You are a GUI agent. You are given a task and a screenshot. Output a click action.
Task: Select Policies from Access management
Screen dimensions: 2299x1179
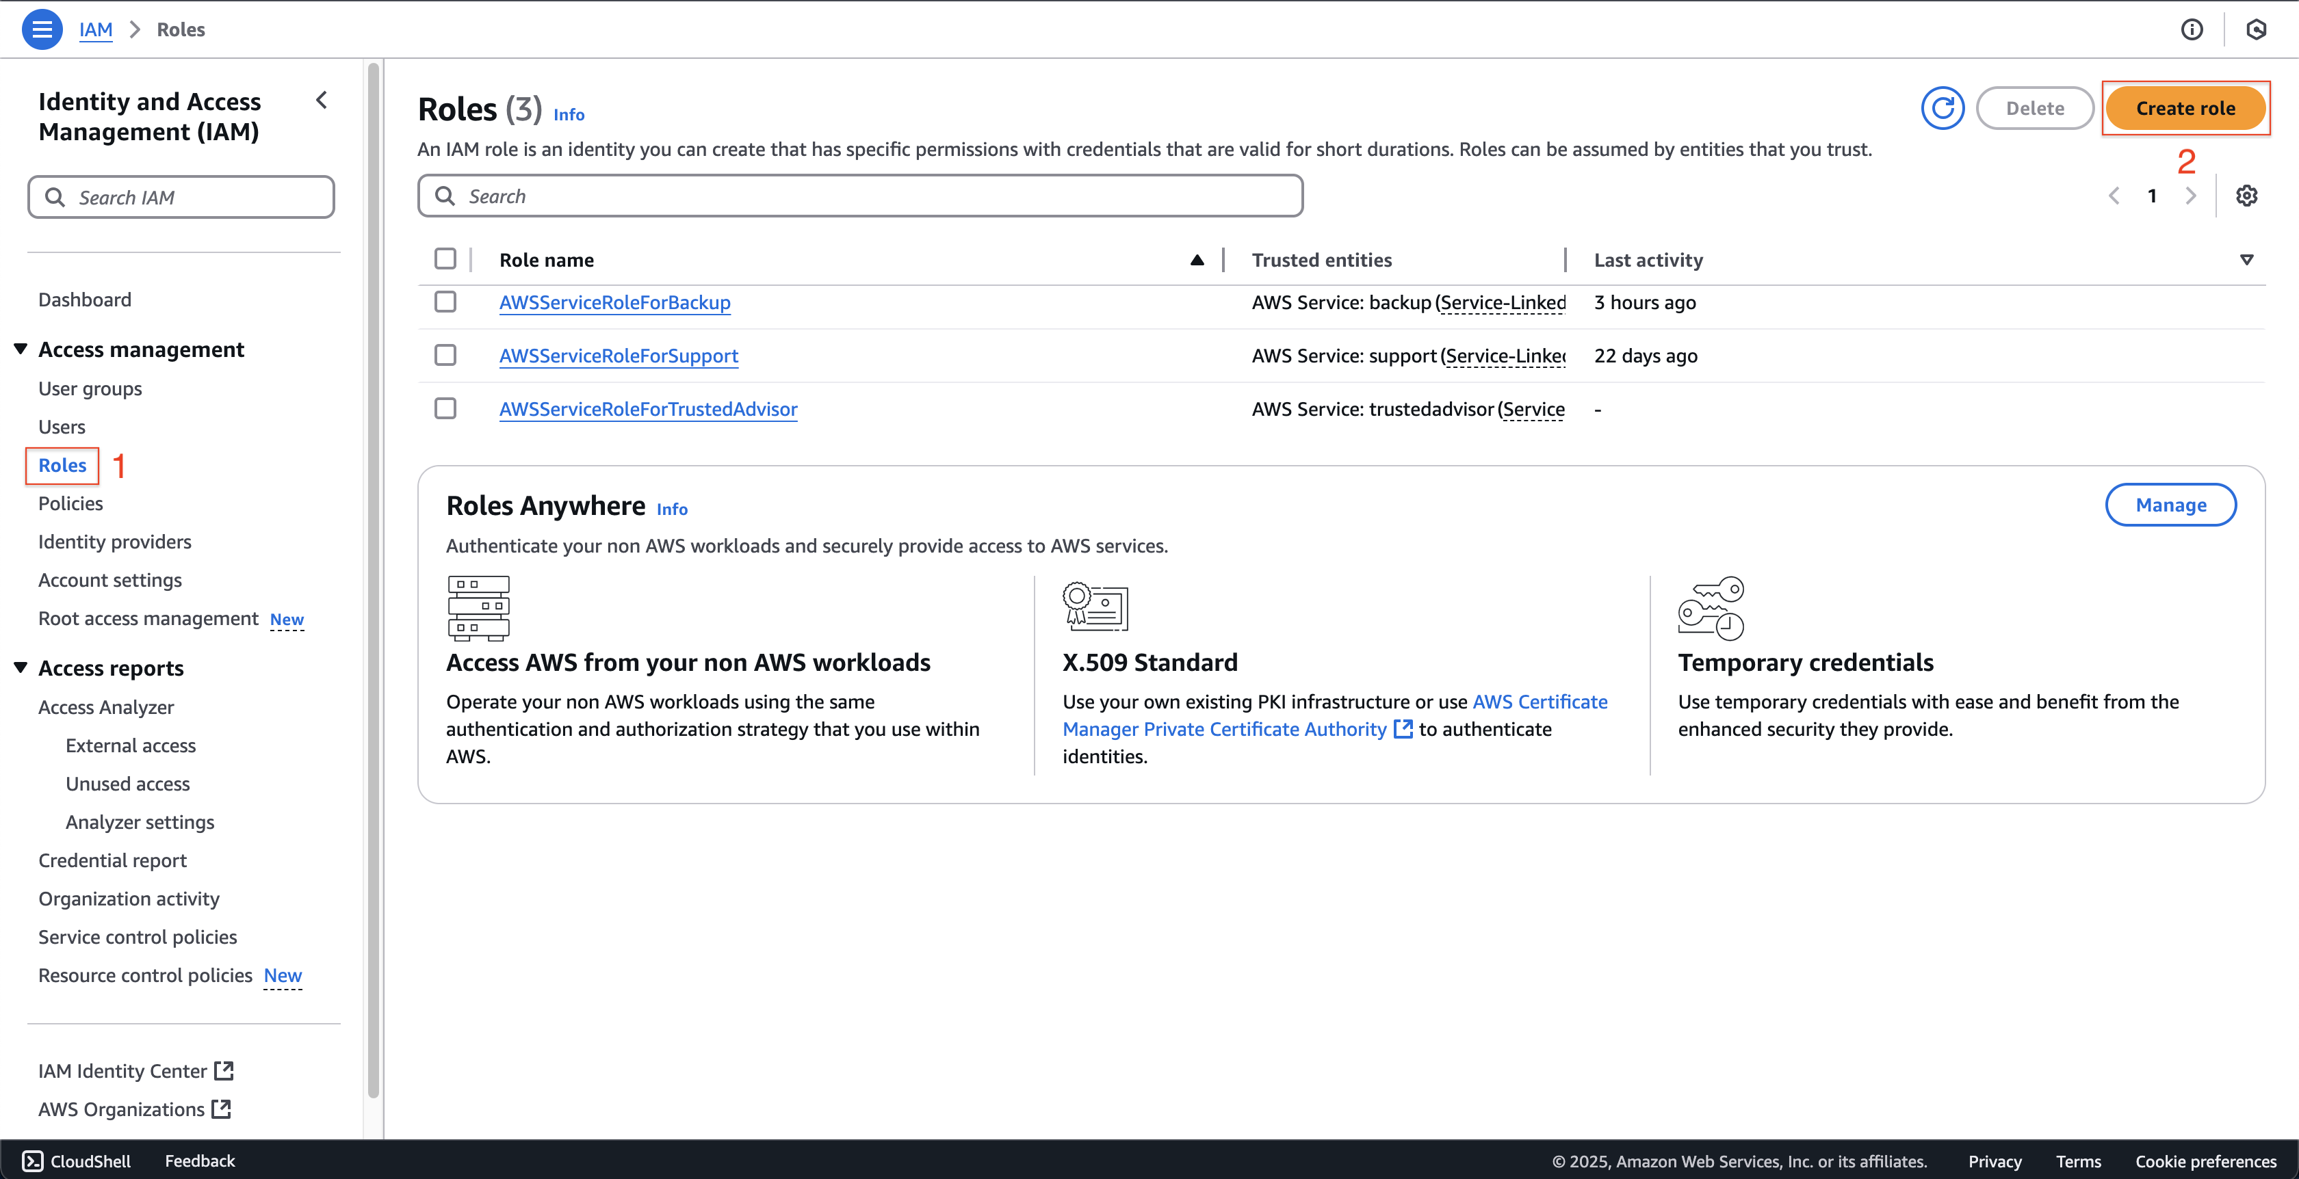pyautogui.click(x=70, y=502)
